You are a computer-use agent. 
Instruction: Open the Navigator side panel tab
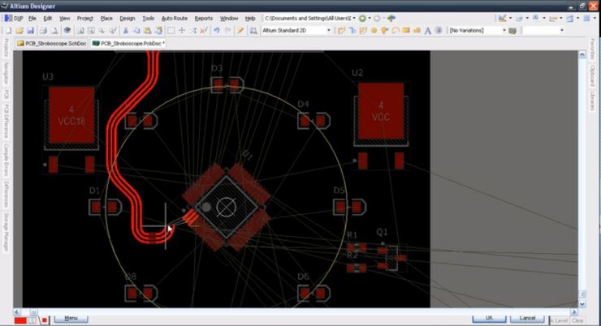coord(6,74)
